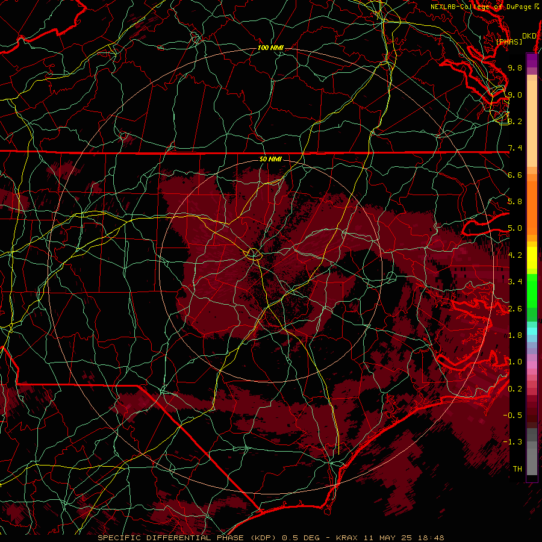Image resolution: width=542 pixels, height=542 pixels.
Task: Click the 2.6 legend value
Action: click(515, 309)
